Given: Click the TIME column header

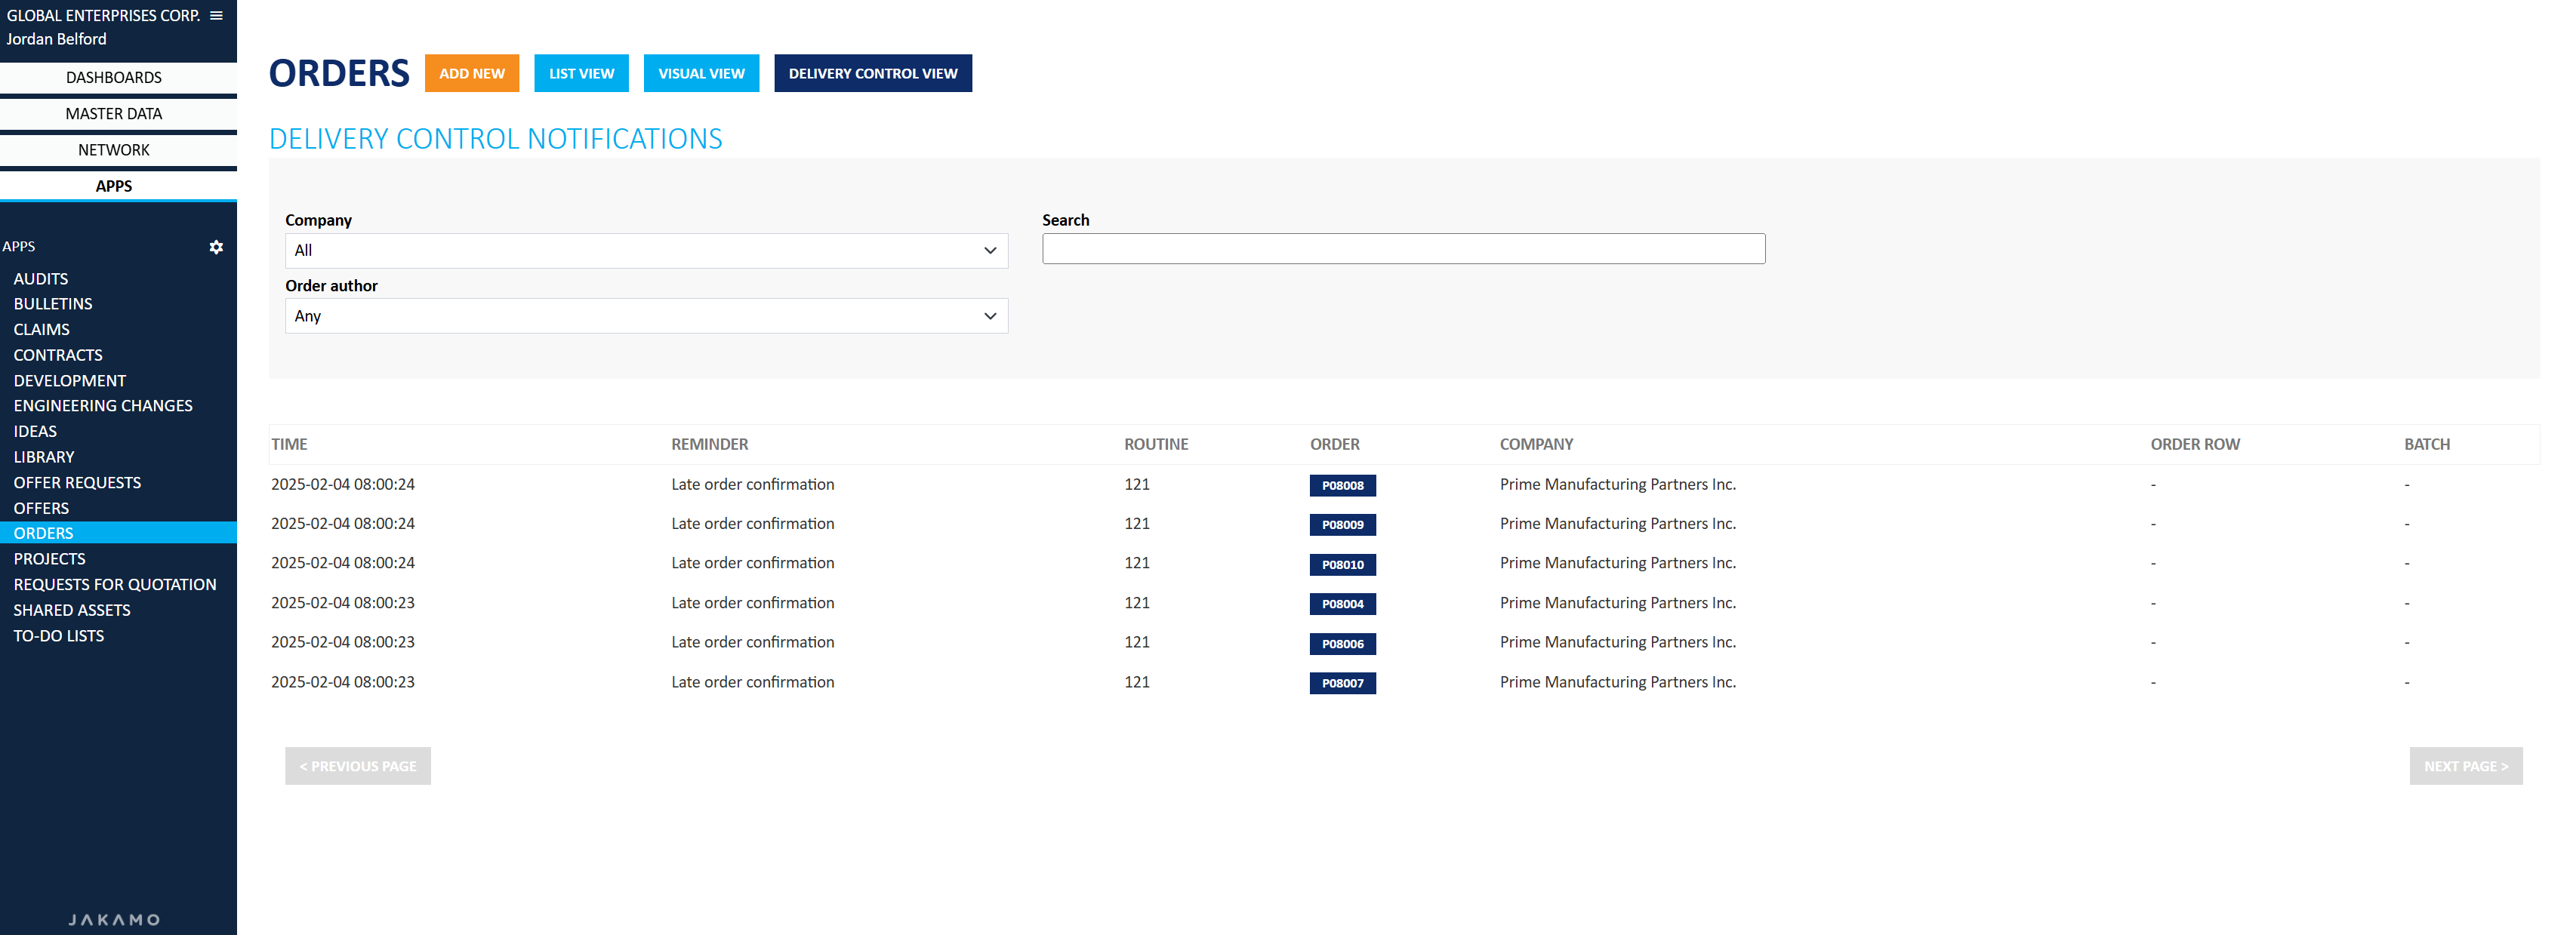Looking at the screenshot, I should [x=289, y=444].
